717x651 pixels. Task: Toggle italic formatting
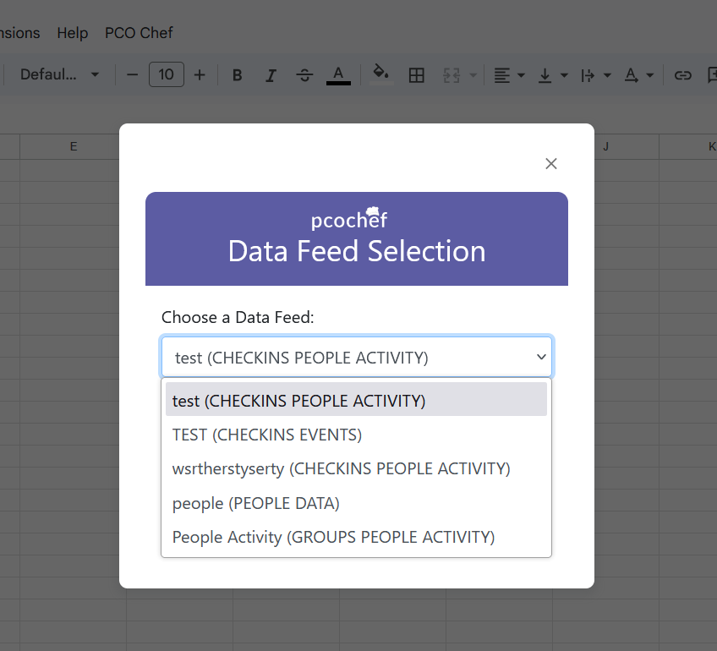[x=271, y=75]
